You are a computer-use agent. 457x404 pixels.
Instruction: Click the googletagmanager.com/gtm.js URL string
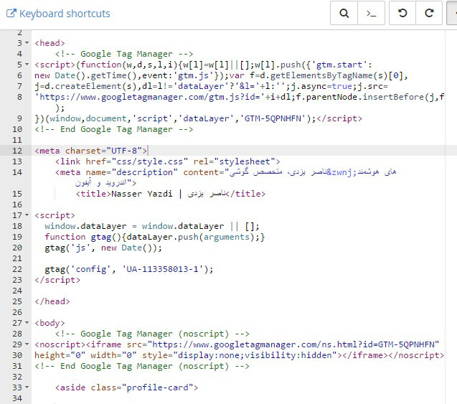click(149, 97)
